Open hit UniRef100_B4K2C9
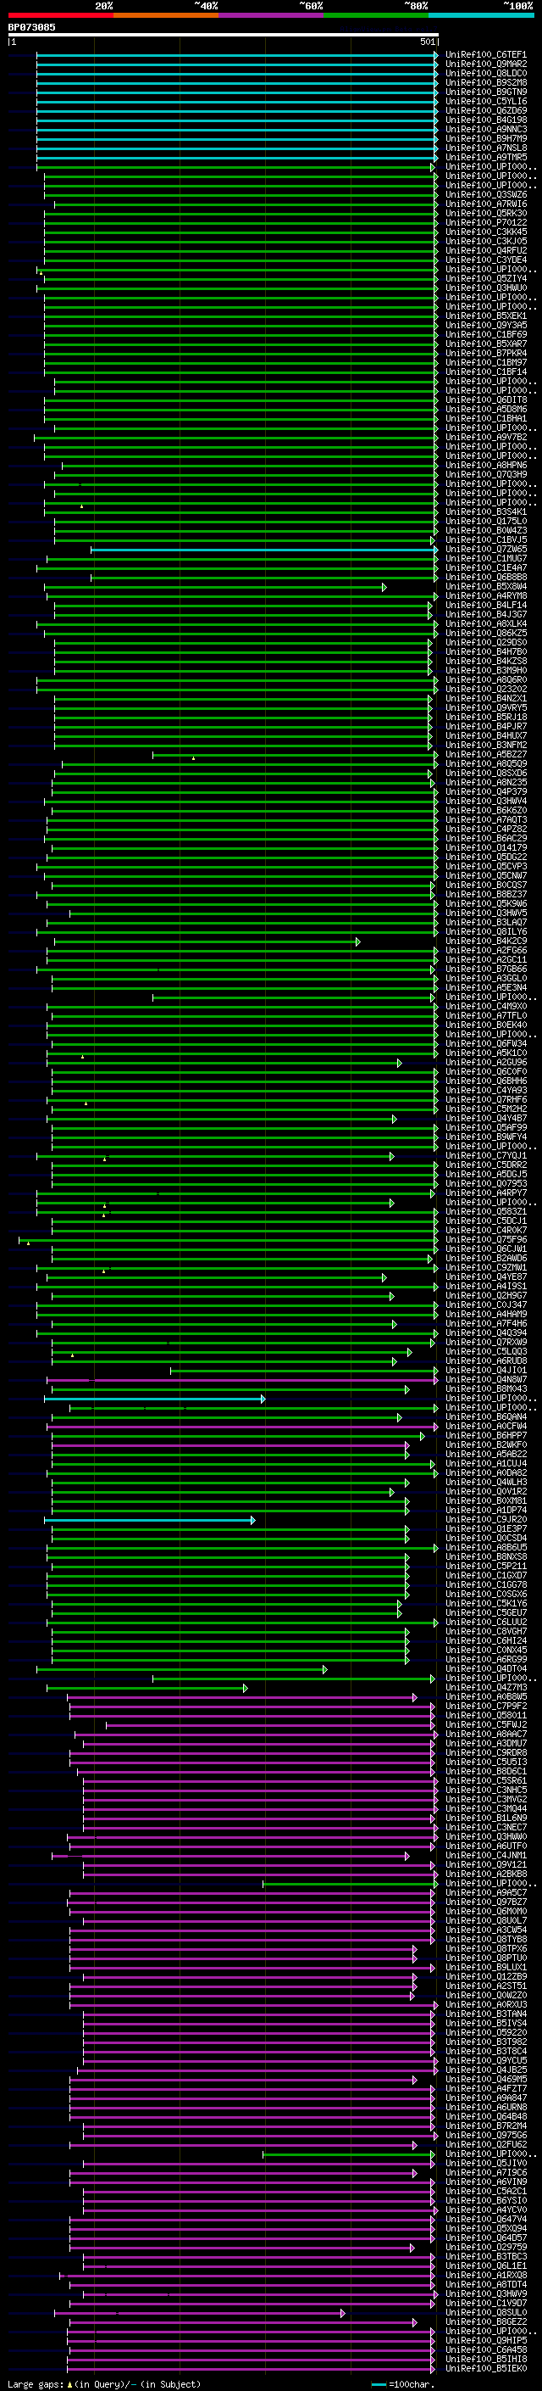The height and width of the screenshot is (2391, 542). (x=486, y=941)
